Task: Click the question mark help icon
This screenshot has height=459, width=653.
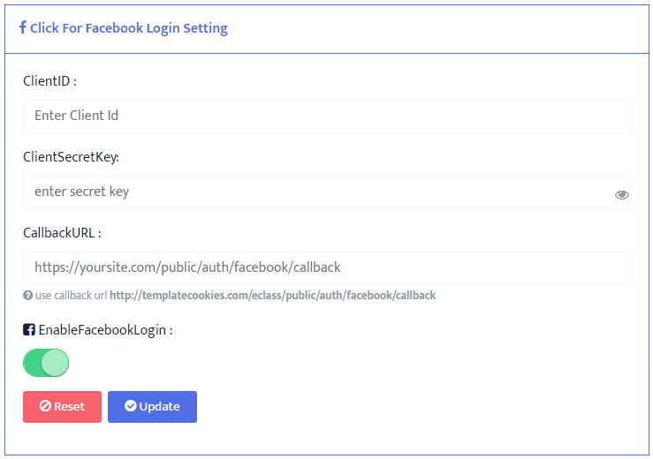Action: coord(27,296)
